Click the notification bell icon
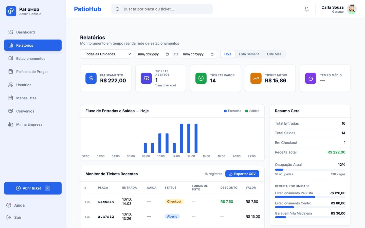 [306, 9]
